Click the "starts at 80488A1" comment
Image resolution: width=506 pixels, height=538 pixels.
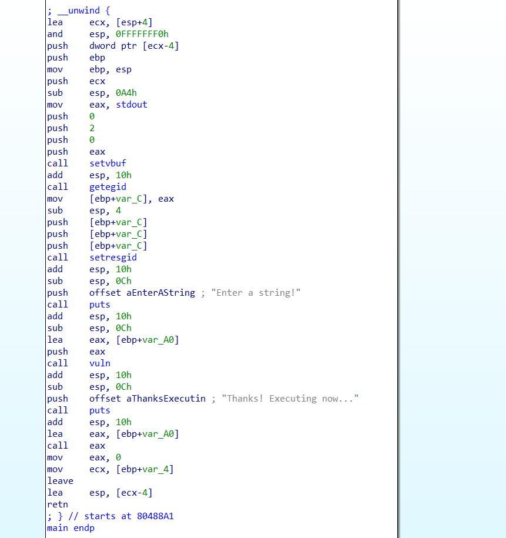tap(129, 516)
